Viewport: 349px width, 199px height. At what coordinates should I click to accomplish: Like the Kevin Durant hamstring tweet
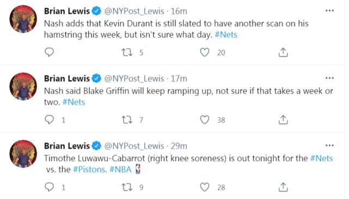pyautogui.click(x=205, y=52)
